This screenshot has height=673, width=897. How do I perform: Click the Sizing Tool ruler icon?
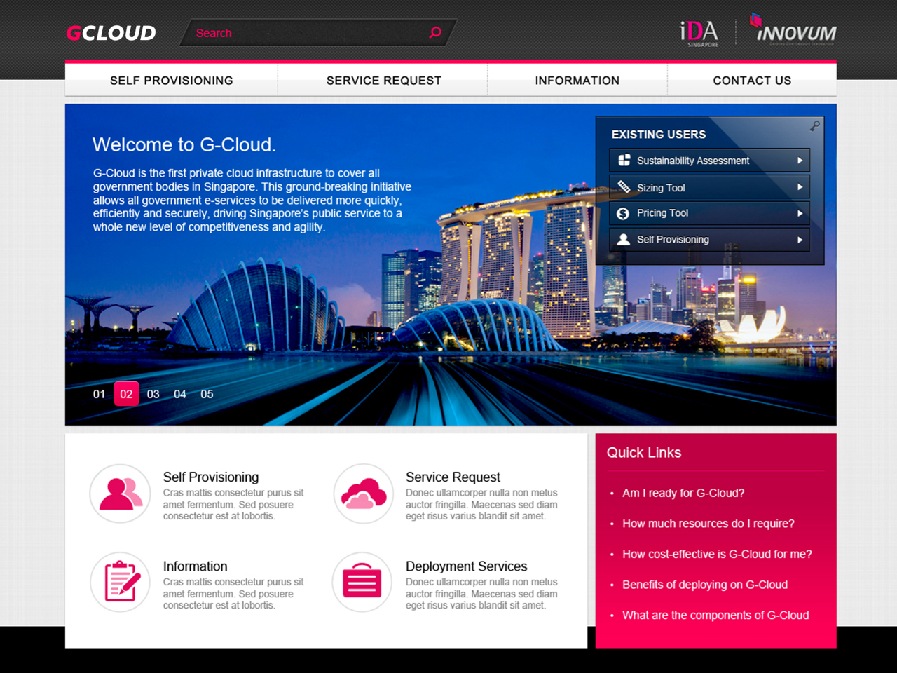coord(624,186)
